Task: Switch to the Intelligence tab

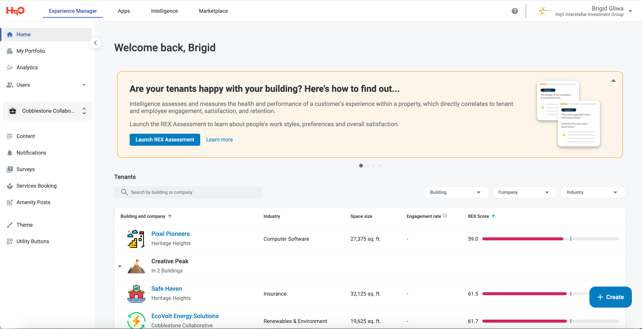Action: click(164, 11)
